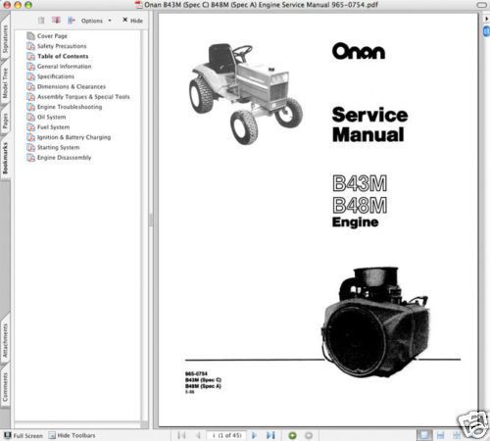
Task: Switch to the Pages side tab
Action: (5, 121)
